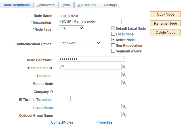Image resolution: width=183 pixels, height=125 pixels.
Task: Expand the Authentication Option dropdown
Action: [x=80, y=43]
